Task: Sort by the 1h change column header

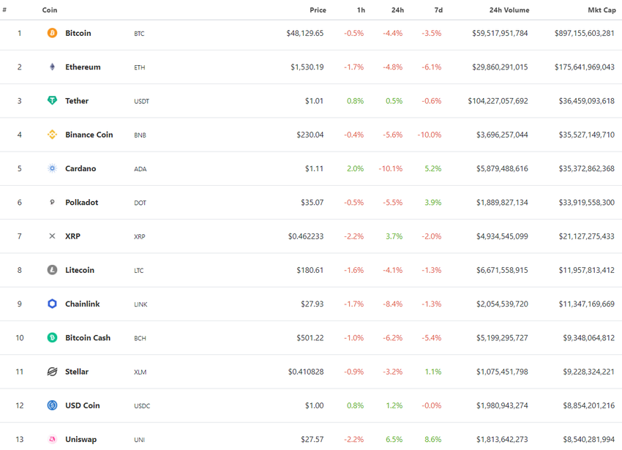Action: [x=361, y=10]
